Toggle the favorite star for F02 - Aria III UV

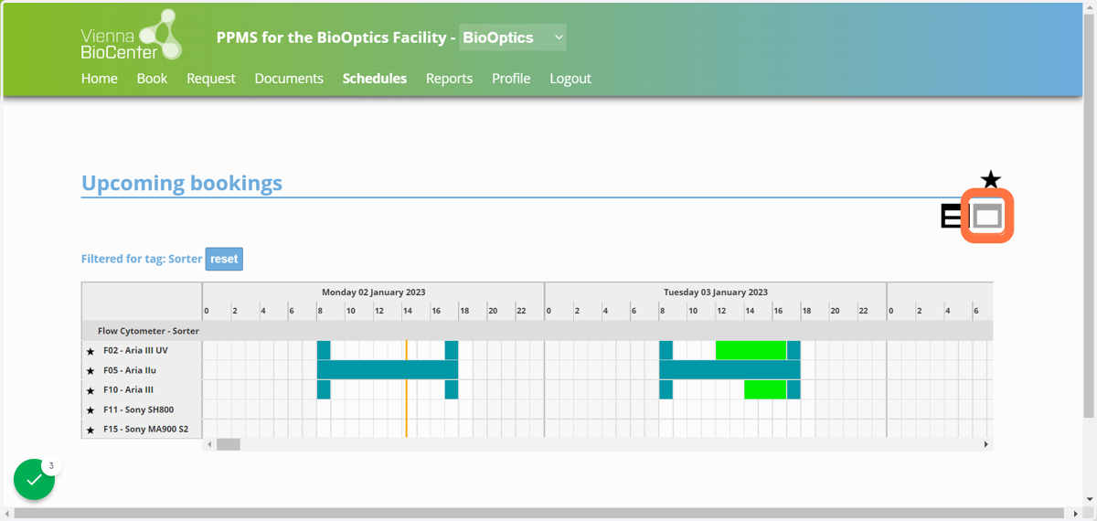[x=91, y=351]
